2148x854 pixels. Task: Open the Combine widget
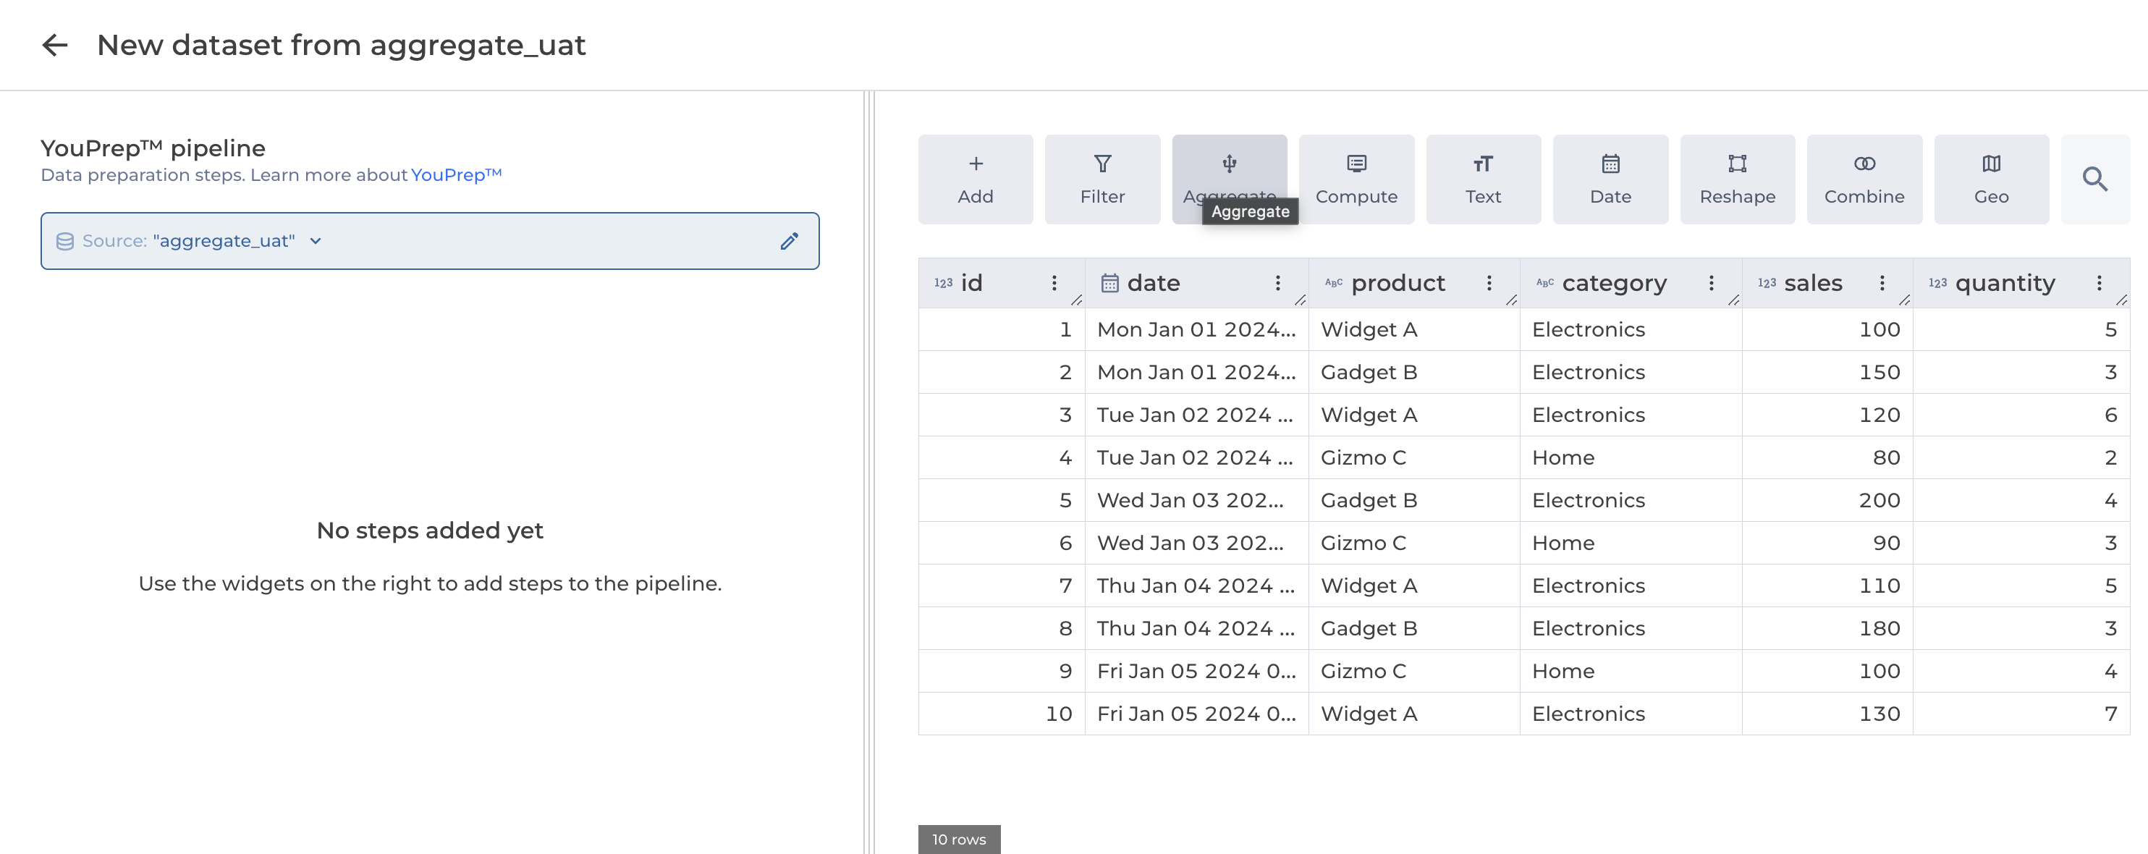[x=1864, y=179]
